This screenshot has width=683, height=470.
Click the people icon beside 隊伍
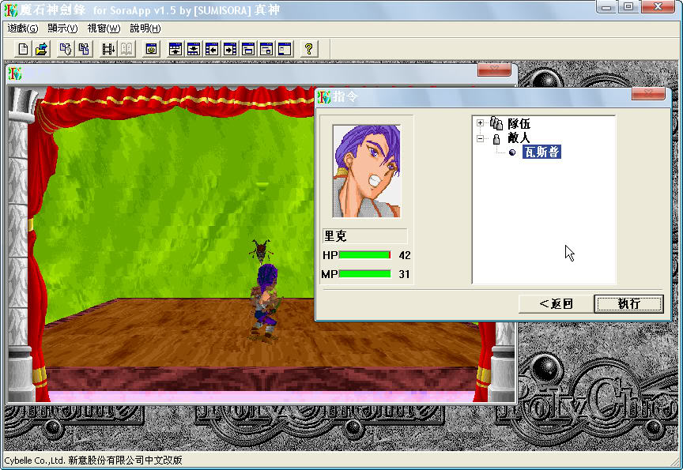[x=496, y=123]
